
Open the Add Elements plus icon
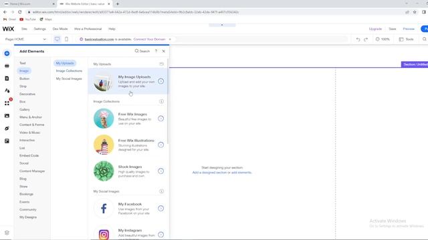[x=7, y=53]
